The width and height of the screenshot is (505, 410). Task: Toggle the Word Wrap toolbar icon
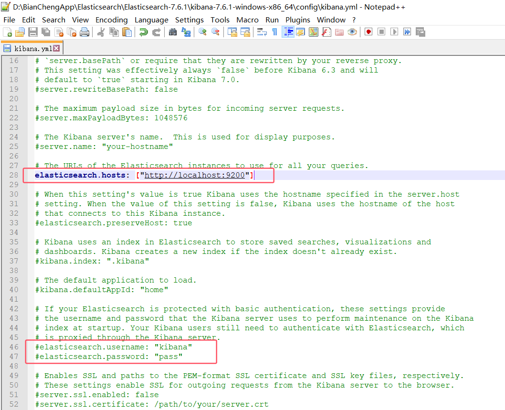coord(262,32)
